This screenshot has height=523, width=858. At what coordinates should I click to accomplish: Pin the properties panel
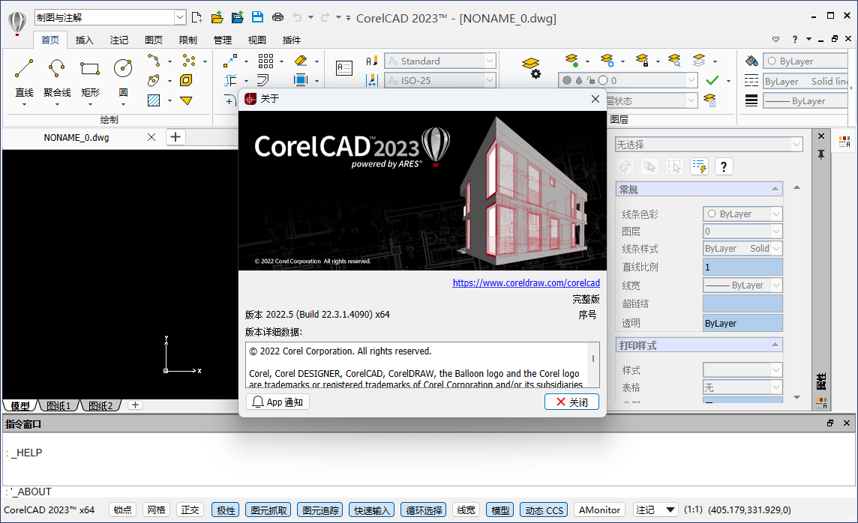click(820, 154)
